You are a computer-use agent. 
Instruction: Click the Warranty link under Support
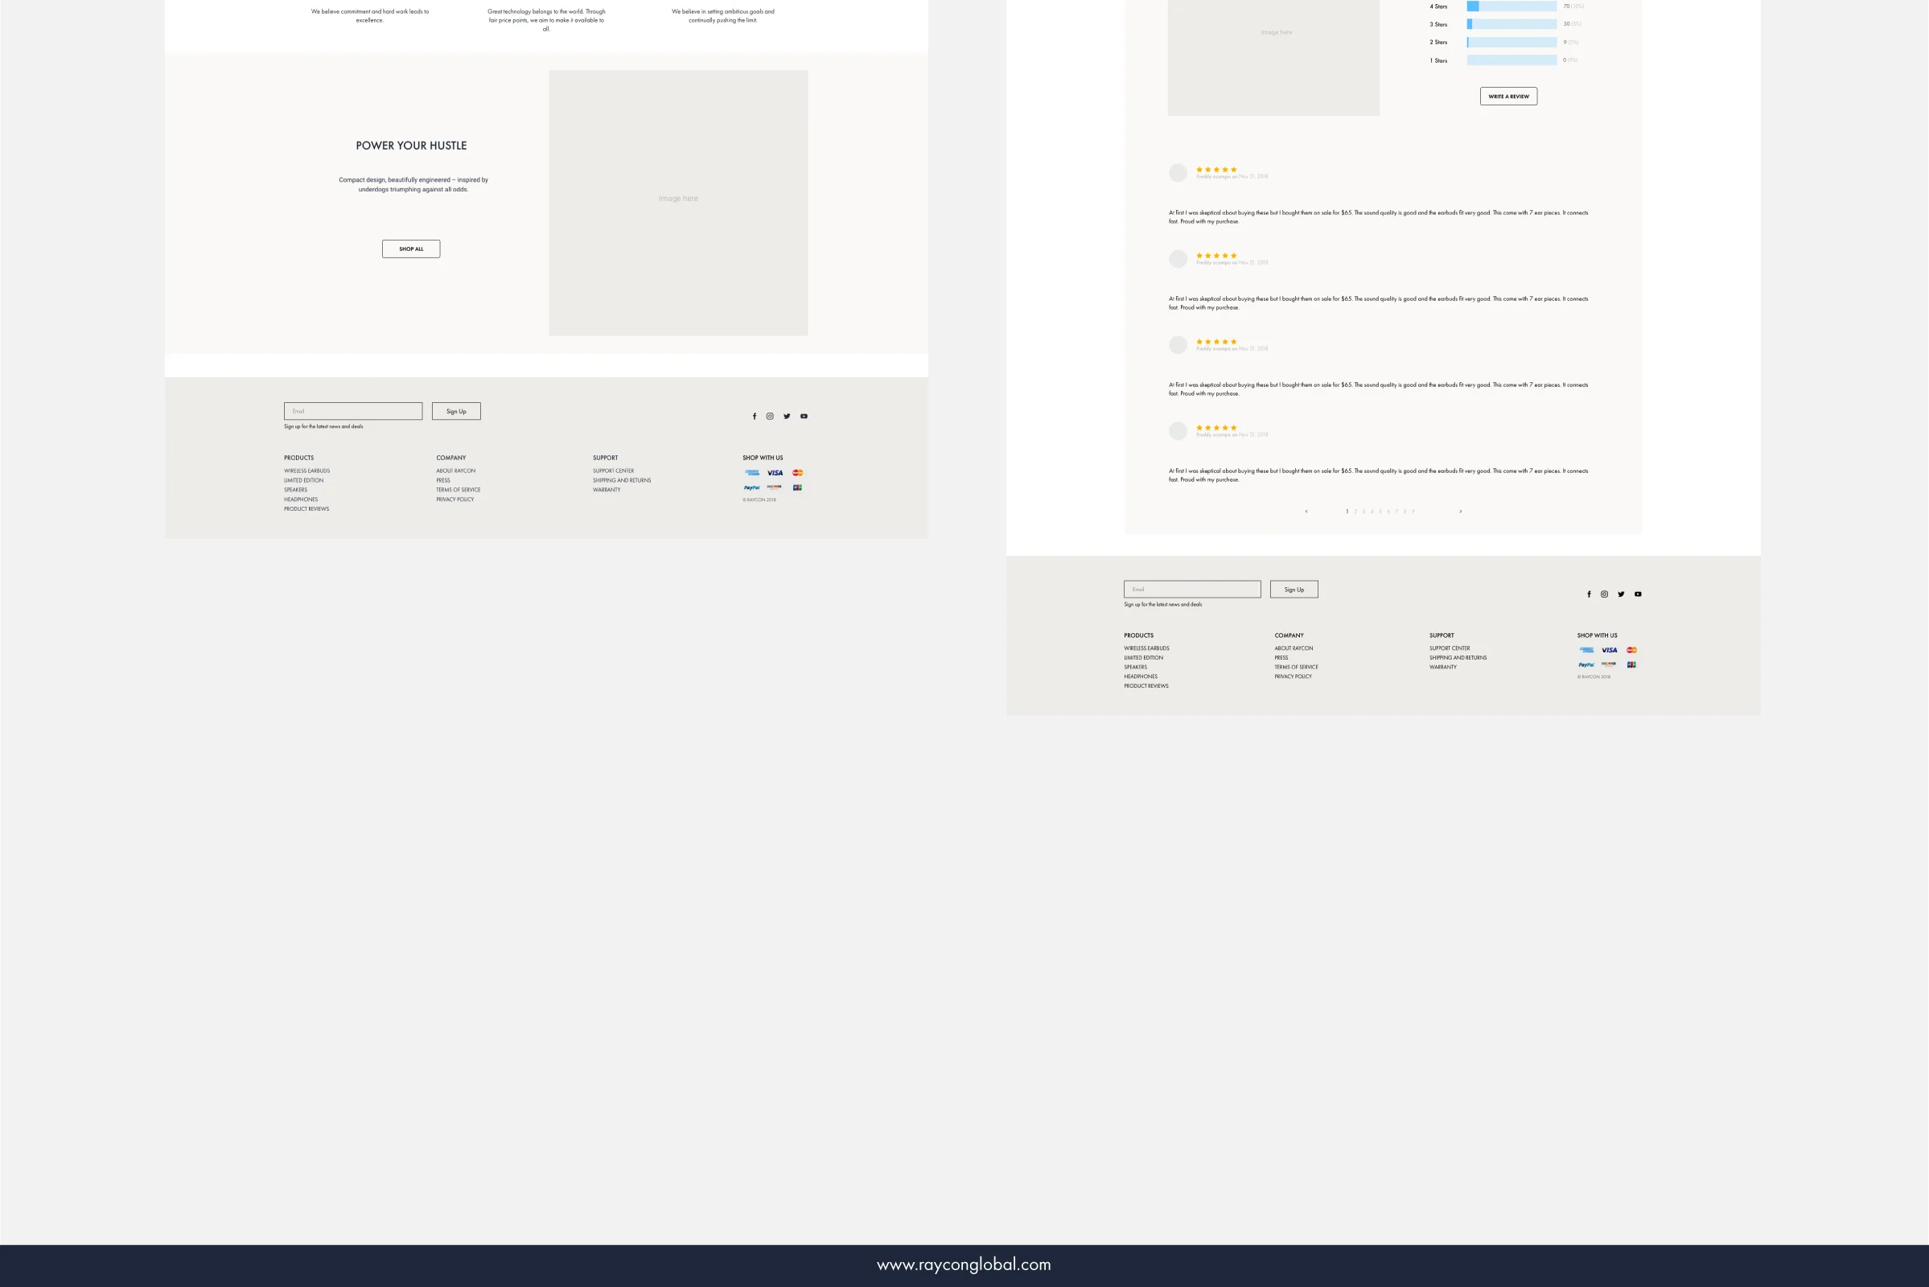pos(606,489)
